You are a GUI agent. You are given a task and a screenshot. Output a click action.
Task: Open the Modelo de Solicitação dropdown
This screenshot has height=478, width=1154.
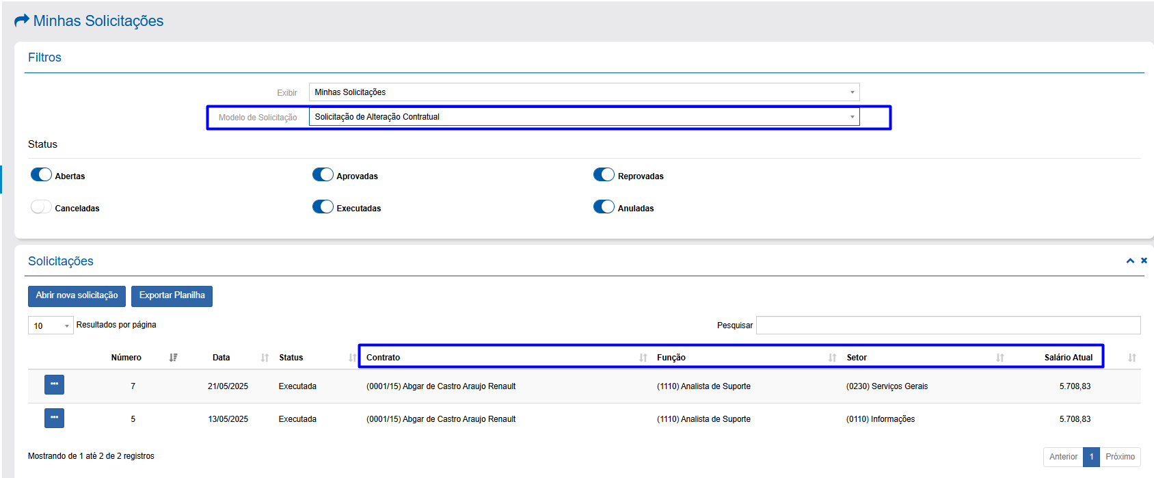[x=584, y=117]
